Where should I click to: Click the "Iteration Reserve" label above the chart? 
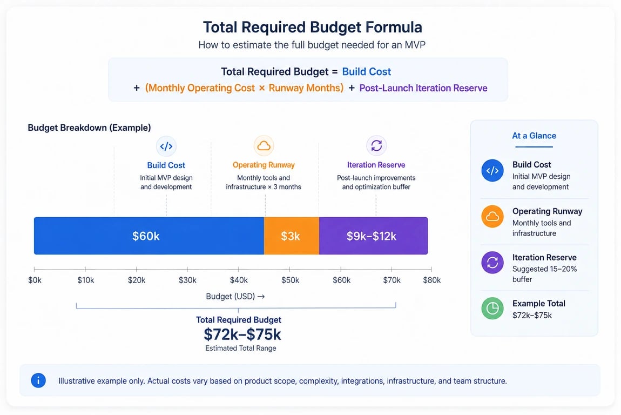[x=376, y=165]
